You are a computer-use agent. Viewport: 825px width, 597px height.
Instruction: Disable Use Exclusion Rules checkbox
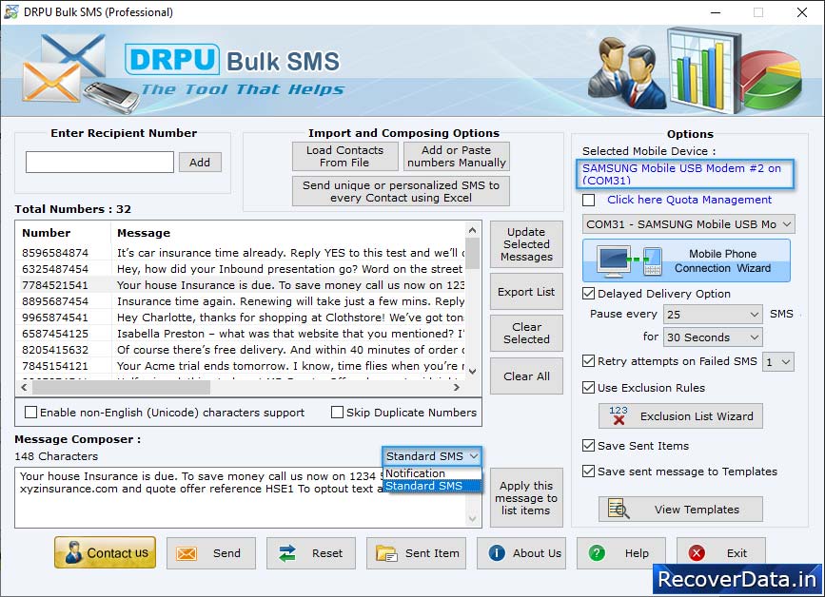click(x=589, y=388)
